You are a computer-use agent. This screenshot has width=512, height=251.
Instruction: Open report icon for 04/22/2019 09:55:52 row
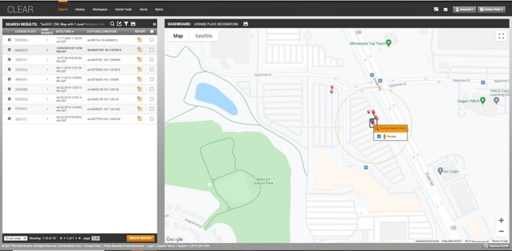[x=139, y=119]
